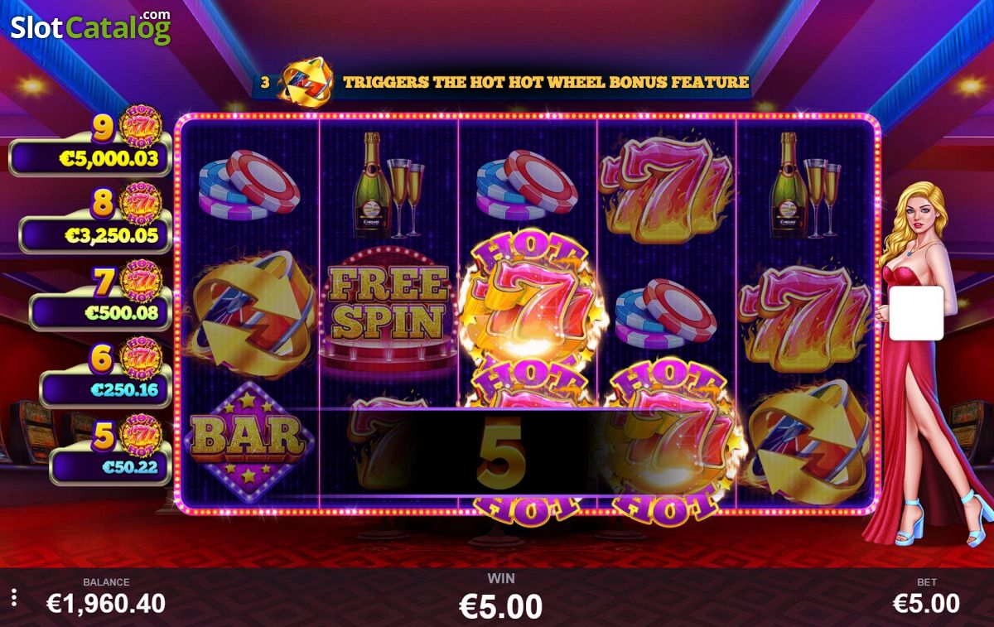Click the balance €1,960.40 display
This screenshot has width=994, height=627.
point(106,603)
